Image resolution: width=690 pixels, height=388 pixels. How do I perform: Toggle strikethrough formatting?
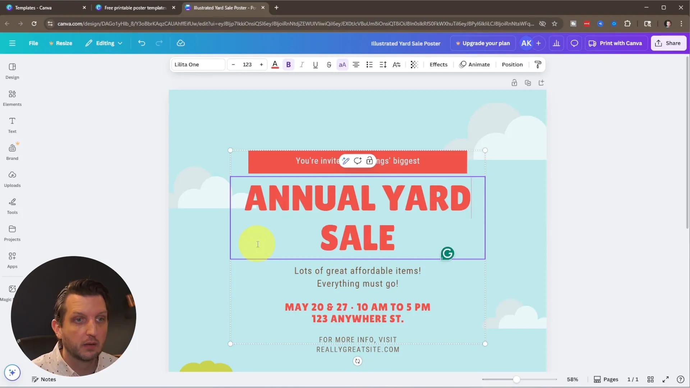tap(329, 65)
